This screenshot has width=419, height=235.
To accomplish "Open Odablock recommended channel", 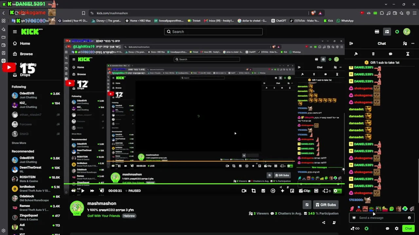I will [36, 198].
